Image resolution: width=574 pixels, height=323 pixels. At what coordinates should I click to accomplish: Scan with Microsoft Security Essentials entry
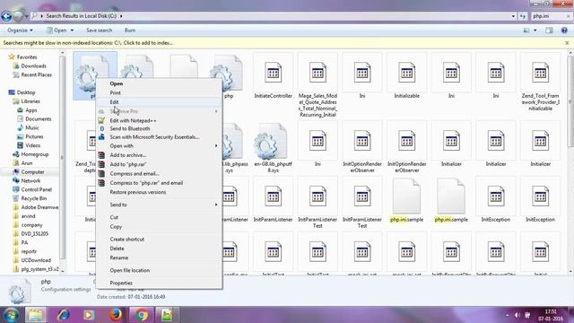pyautogui.click(x=159, y=137)
